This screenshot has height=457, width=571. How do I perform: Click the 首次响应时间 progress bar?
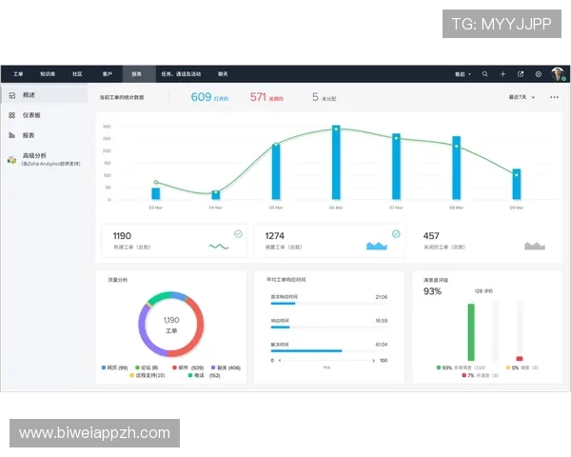[x=329, y=304]
